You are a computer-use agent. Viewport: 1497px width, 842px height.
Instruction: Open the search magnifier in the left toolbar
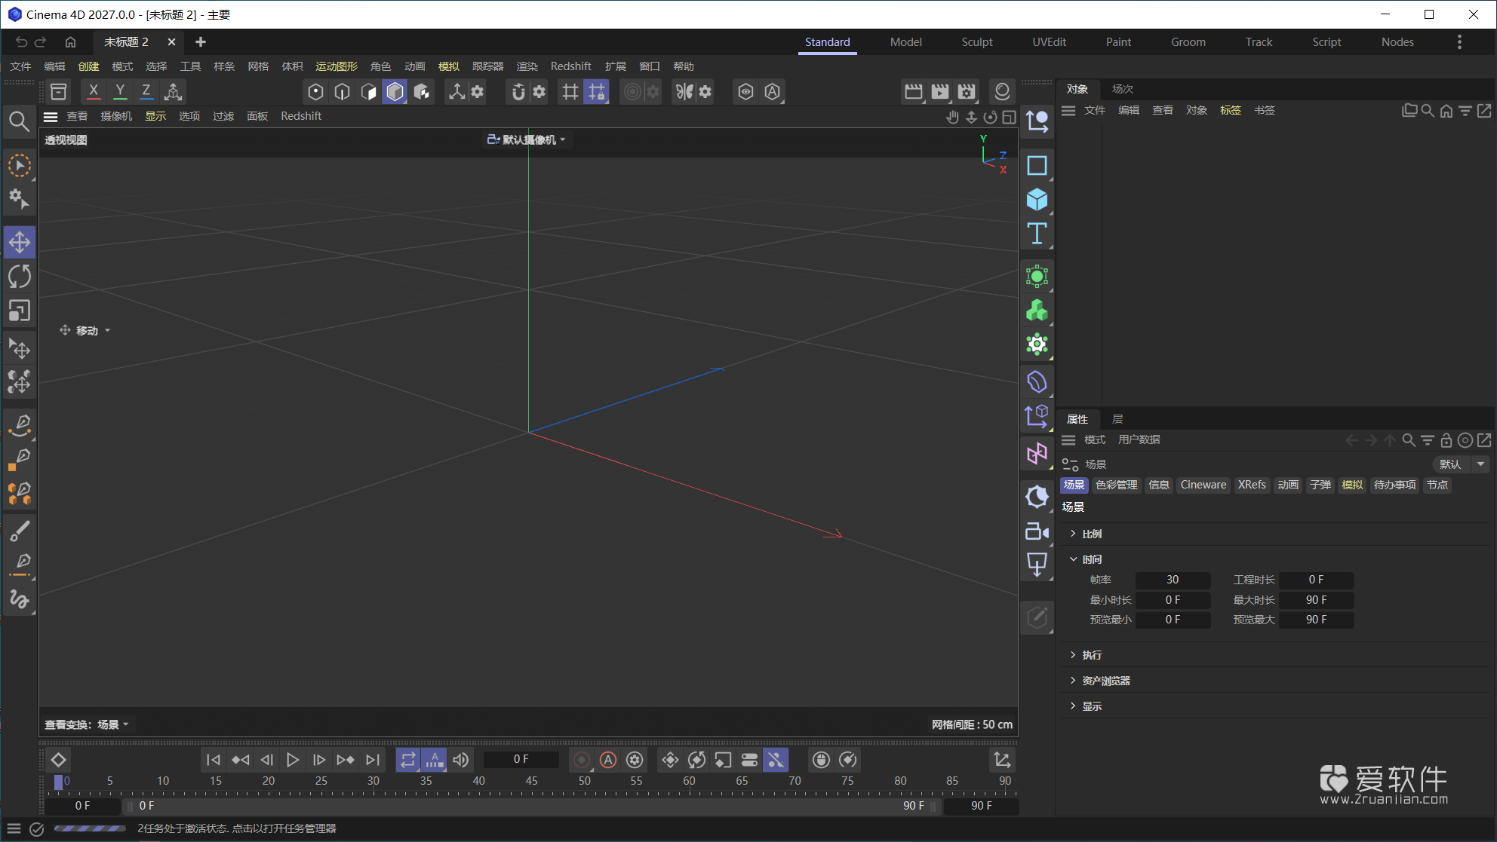pos(19,121)
